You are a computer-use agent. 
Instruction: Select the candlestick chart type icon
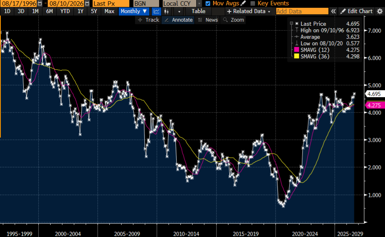point(166,11)
